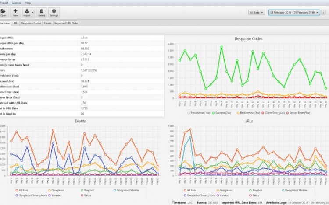The height and width of the screenshot is (205, 329).
Task: Switch to the Response Codes tab
Action: click(31, 23)
